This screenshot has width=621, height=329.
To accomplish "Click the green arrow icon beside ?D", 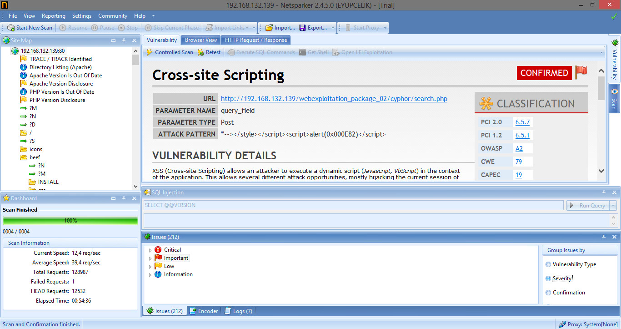I will click(24, 125).
